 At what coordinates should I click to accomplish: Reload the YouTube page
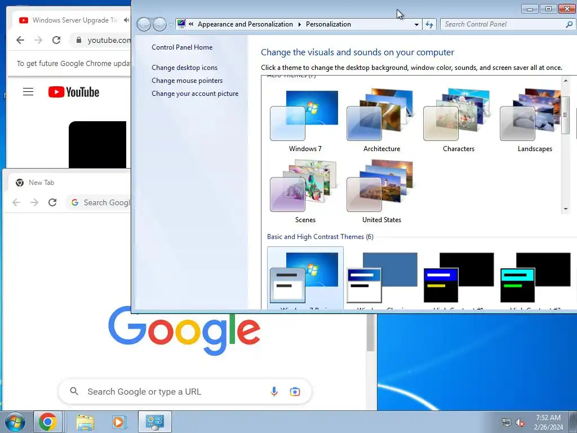[56, 40]
